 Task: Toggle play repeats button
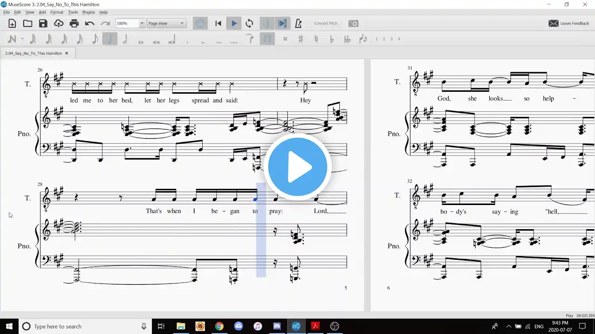(266, 23)
